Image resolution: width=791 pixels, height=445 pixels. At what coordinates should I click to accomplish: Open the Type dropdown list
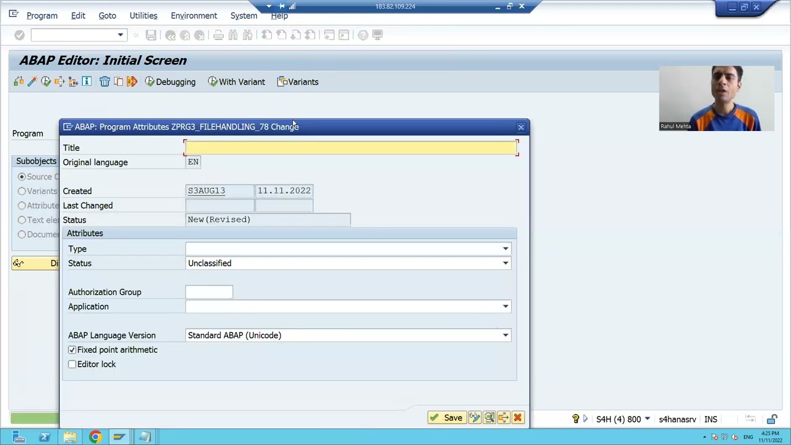point(505,248)
